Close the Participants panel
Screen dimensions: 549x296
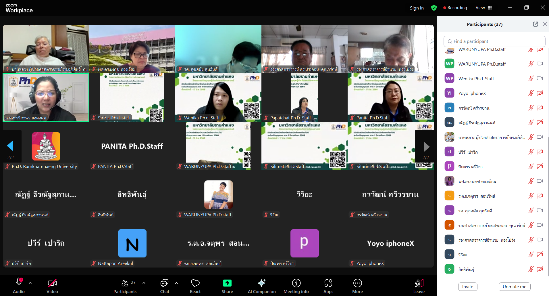(x=545, y=24)
